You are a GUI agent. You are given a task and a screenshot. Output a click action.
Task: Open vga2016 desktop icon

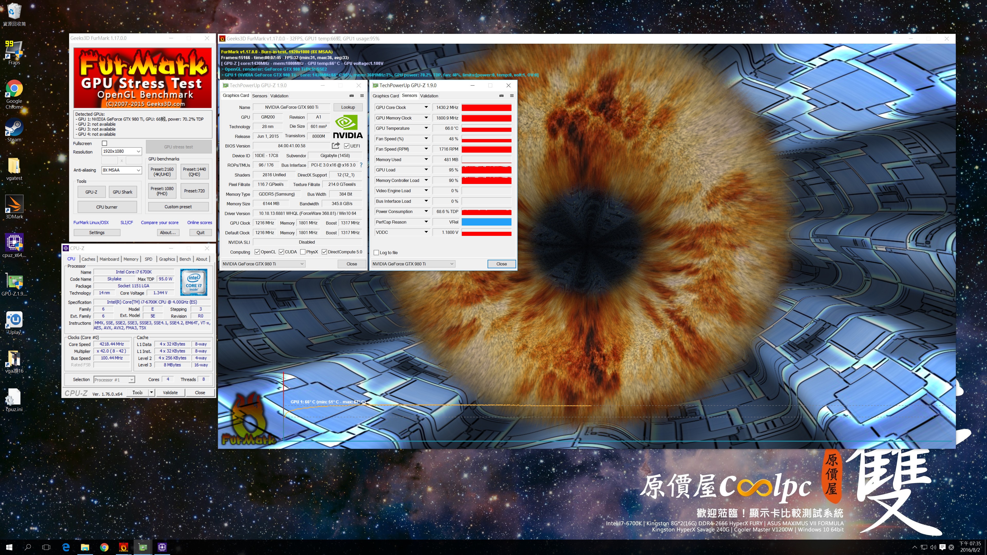pyautogui.click(x=14, y=362)
